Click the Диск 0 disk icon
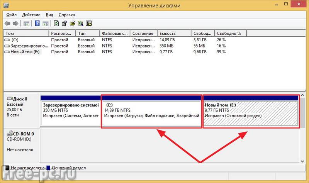309x183 pixels. (10, 98)
